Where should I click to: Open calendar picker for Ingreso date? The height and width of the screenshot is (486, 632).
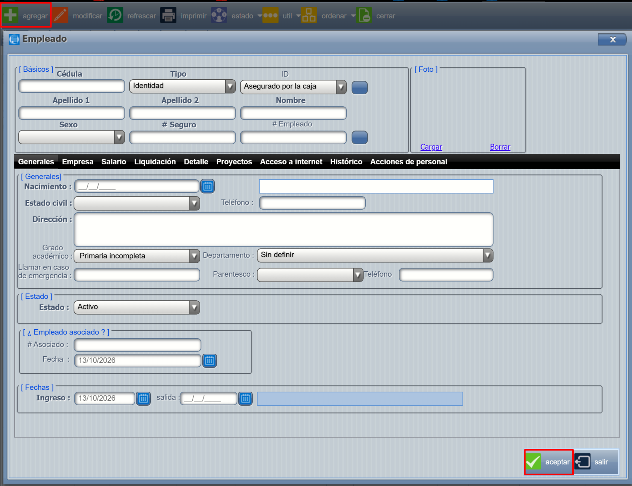point(143,398)
